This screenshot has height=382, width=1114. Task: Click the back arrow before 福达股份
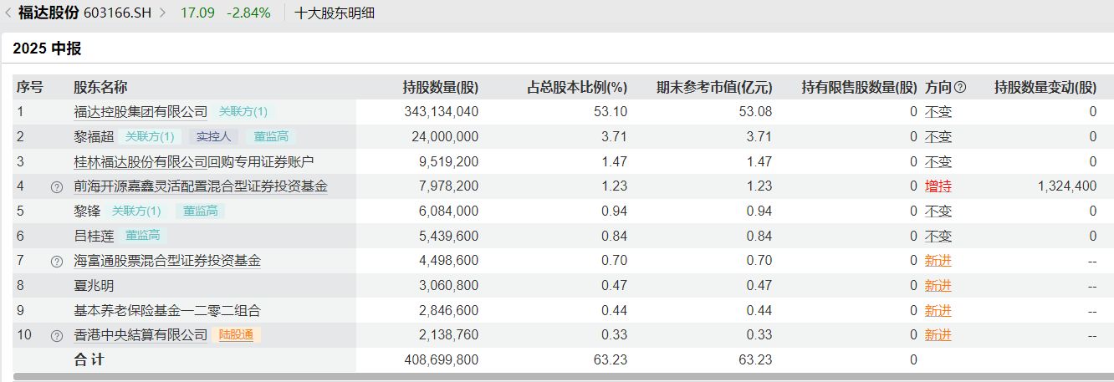click(8, 13)
